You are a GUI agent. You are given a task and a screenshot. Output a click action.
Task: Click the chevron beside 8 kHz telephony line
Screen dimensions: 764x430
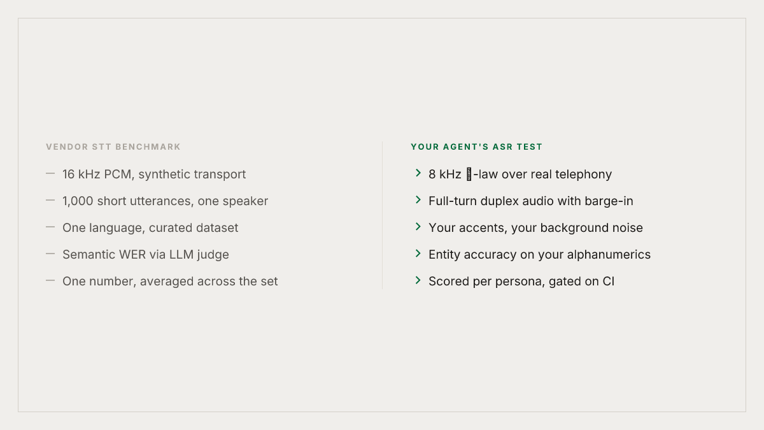pos(418,173)
